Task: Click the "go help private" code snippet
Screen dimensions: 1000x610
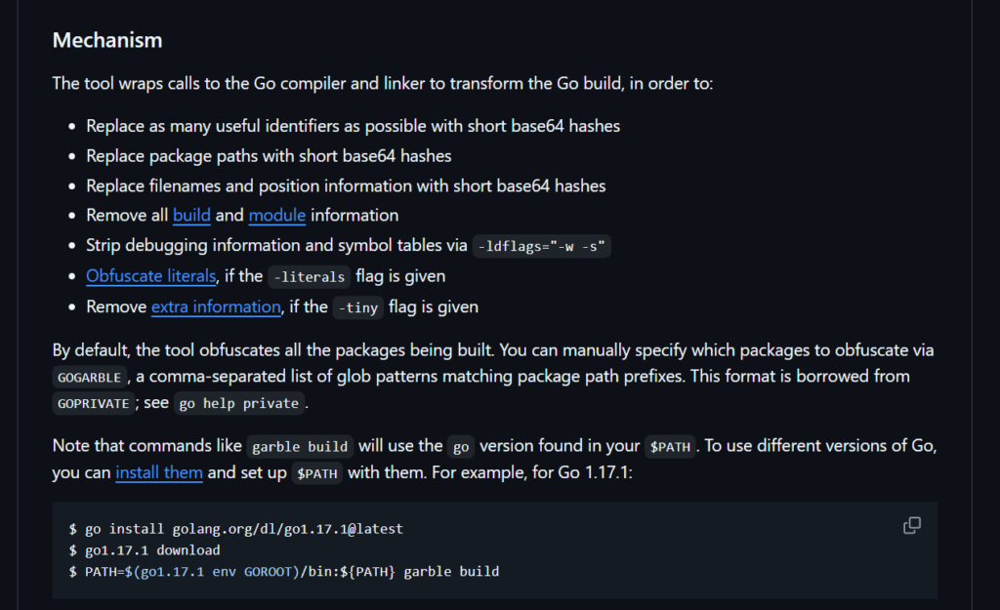Action: [239, 403]
